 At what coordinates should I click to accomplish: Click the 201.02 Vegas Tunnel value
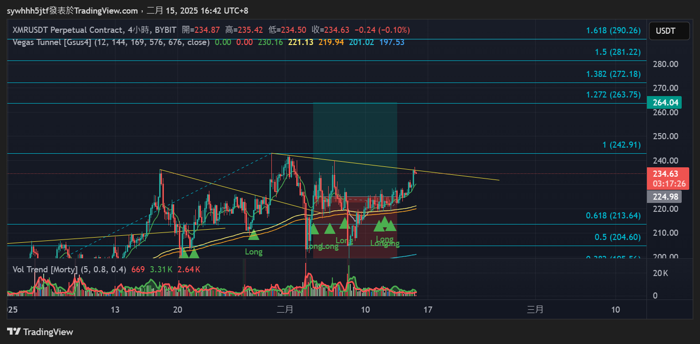tap(362, 42)
